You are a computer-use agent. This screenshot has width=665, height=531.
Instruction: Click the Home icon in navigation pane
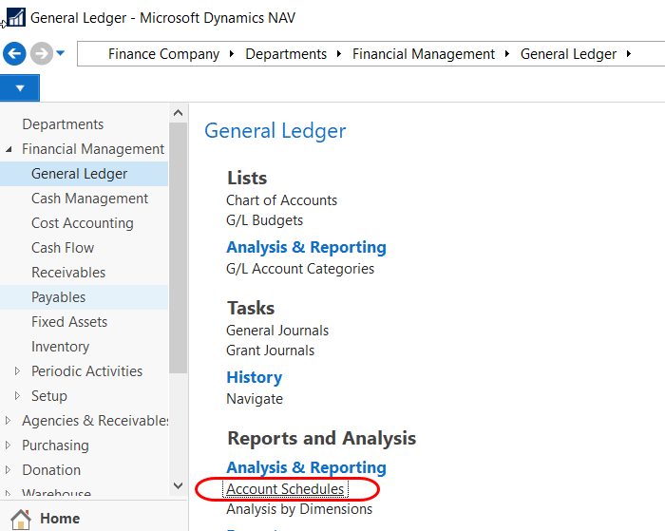tap(21, 519)
